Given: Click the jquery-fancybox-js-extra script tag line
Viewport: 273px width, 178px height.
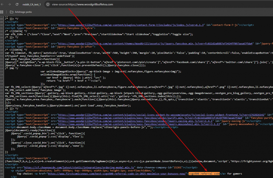Looking at the screenshot, I should [x=50, y=28].
